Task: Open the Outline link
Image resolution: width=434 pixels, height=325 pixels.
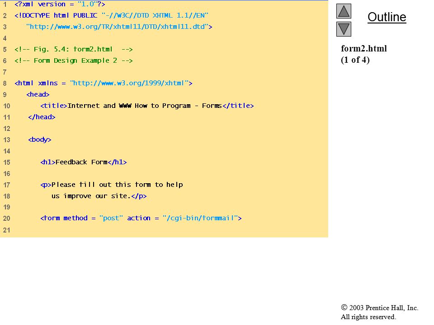Action: tap(387, 17)
